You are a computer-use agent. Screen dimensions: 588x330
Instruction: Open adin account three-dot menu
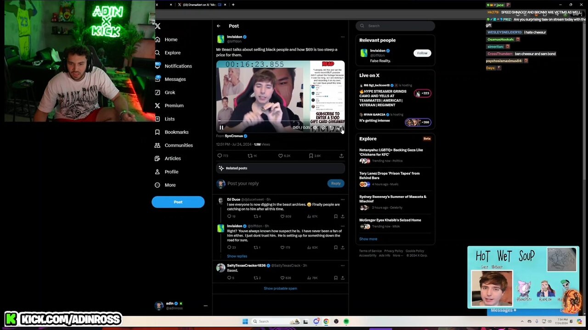click(x=205, y=306)
